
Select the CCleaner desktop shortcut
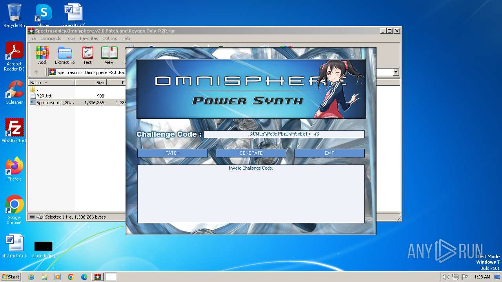(14, 92)
